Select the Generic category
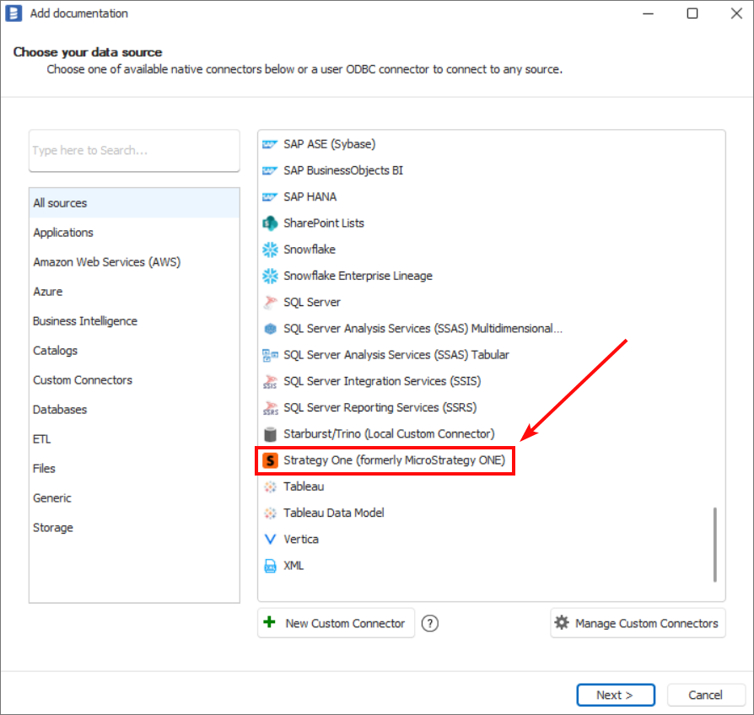The height and width of the screenshot is (715, 754). pos(134,498)
